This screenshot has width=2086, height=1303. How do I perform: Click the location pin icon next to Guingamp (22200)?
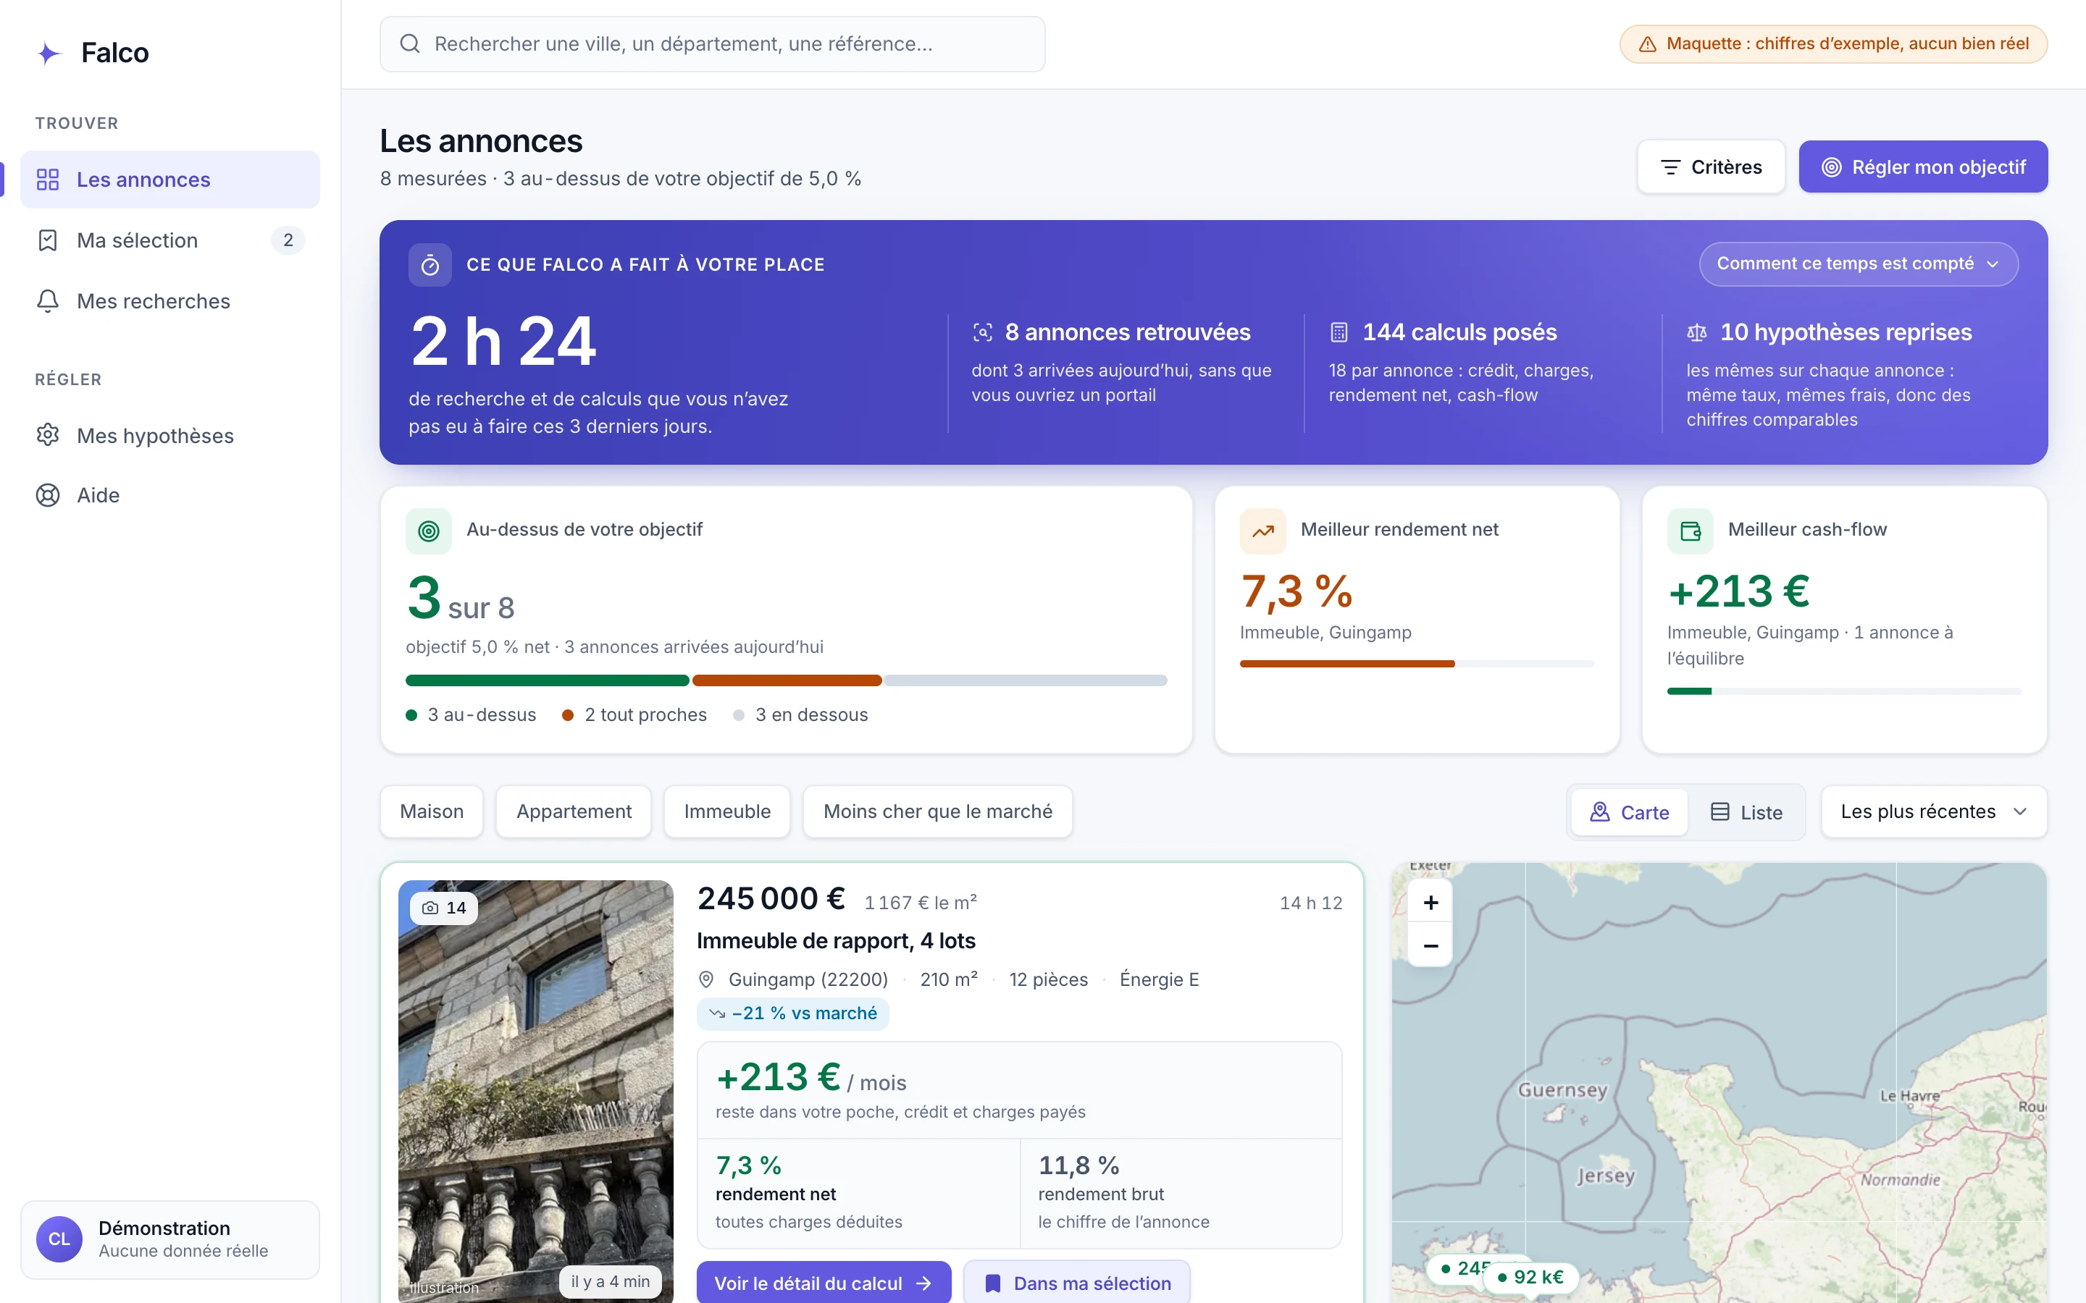pos(706,980)
